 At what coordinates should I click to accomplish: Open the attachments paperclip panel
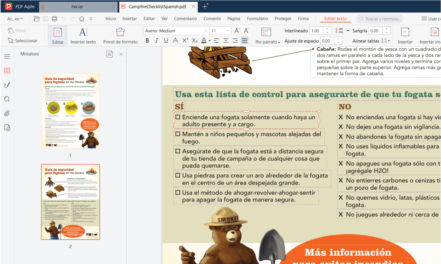(6, 113)
